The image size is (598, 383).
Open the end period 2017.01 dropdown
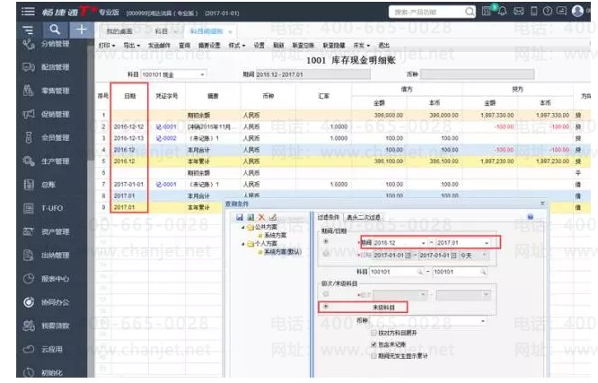(487, 243)
